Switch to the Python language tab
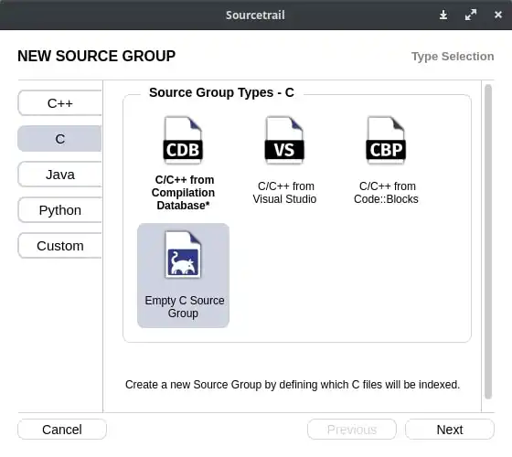This screenshot has height=457, width=512. [x=59, y=210]
